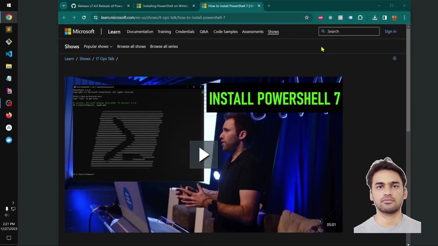Go forward to the next page

[74, 17]
